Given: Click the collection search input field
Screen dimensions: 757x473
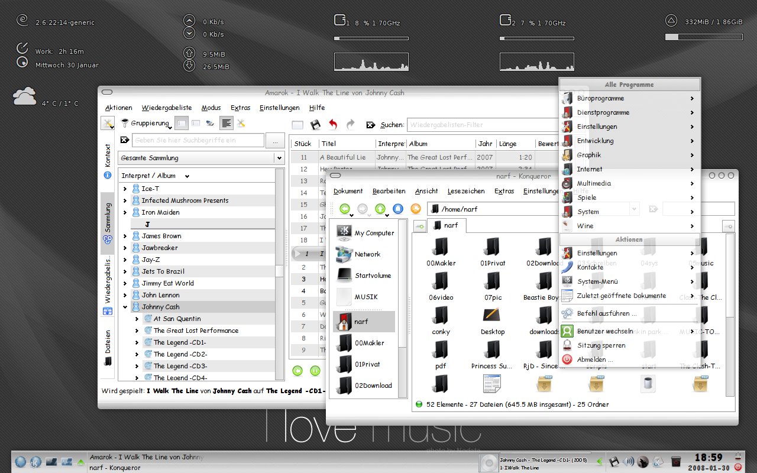Looking at the screenshot, I should (x=198, y=140).
